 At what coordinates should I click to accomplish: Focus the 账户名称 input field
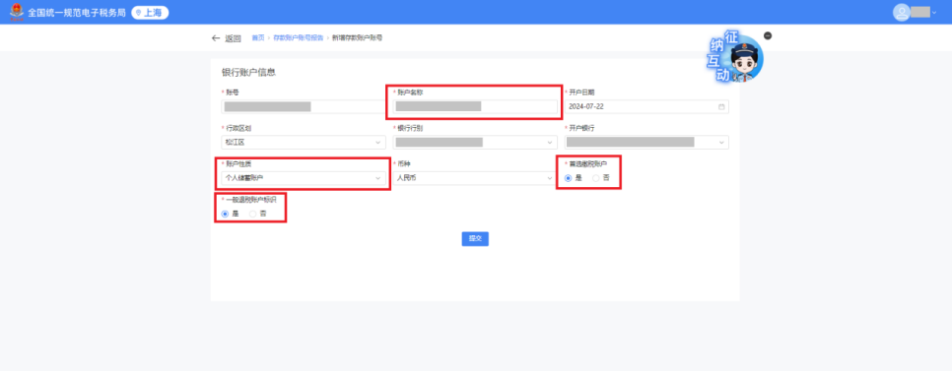click(475, 106)
